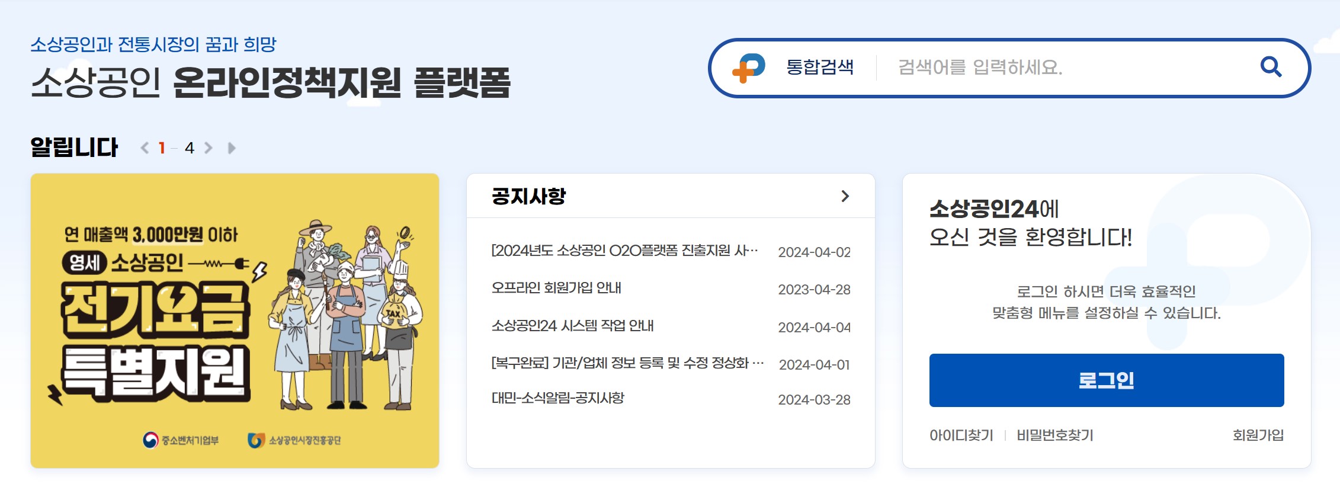Click the date 2024-04-04
This screenshot has height=487, width=1340.
[x=814, y=328]
